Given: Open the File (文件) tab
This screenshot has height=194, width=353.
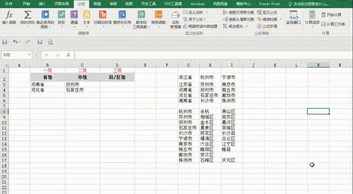Looking at the screenshot, I should [8, 4].
